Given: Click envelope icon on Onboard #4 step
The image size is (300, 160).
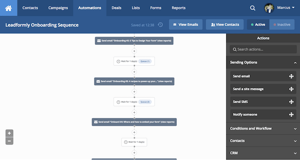Looking at the screenshot, I should point(96,122).
